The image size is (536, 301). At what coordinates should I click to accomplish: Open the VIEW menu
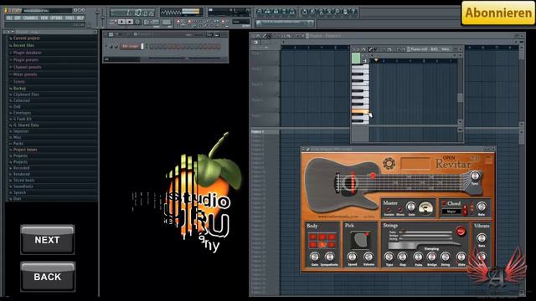(x=44, y=18)
